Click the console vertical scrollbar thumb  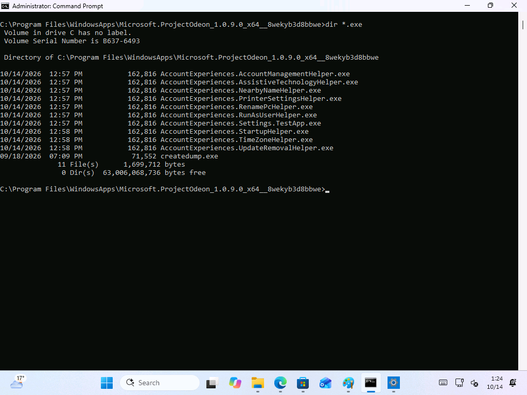pyautogui.click(x=523, y=25)
